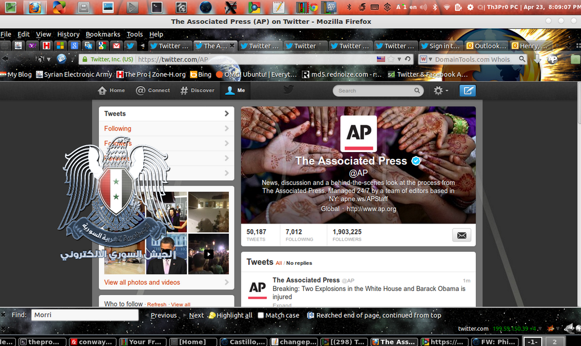Select workspace -1- in the bottom panel

tap(533, 341)
